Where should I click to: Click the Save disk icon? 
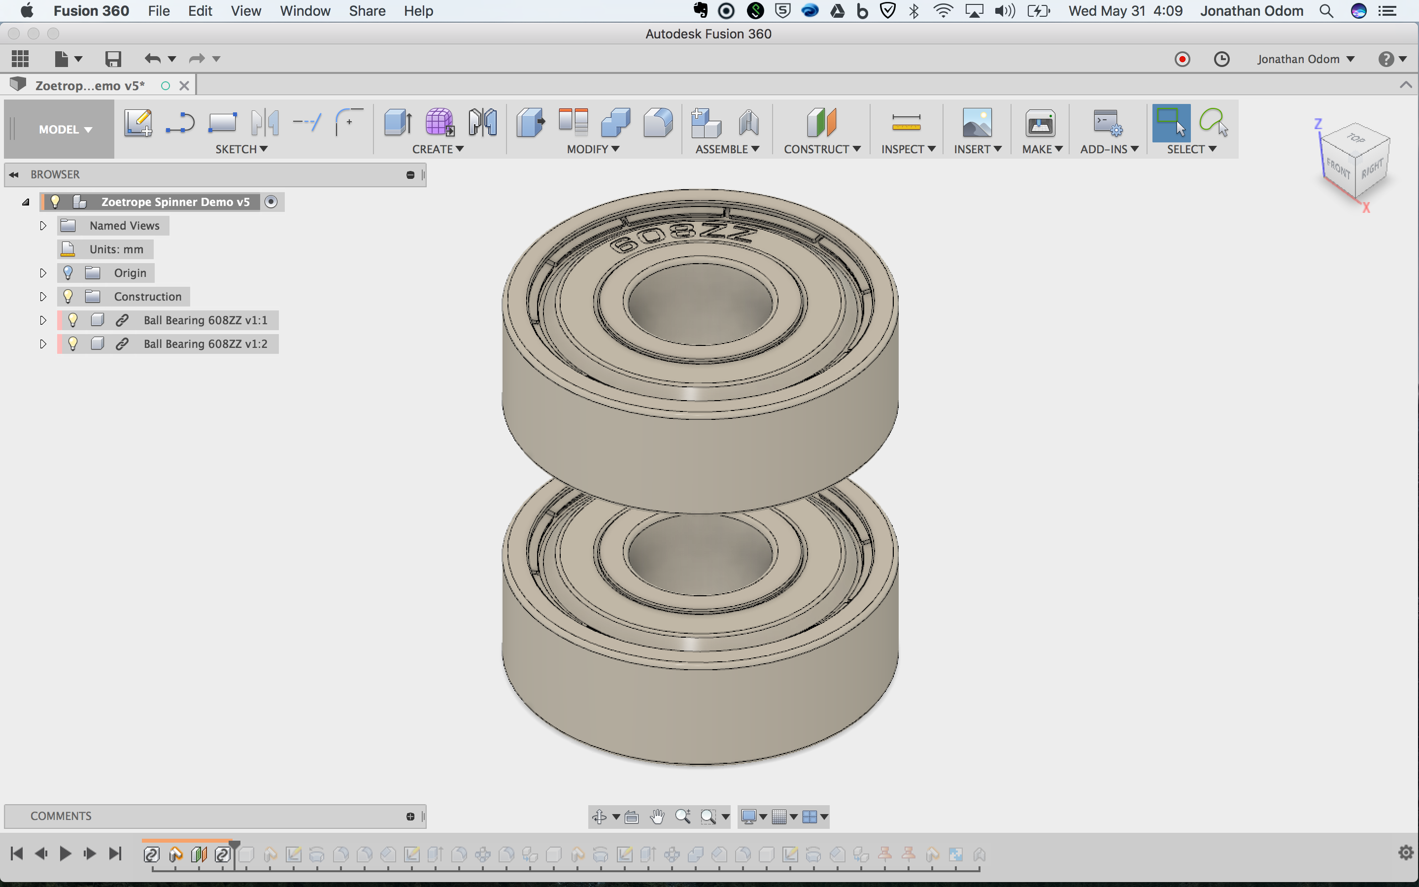(x=112, y=59)
